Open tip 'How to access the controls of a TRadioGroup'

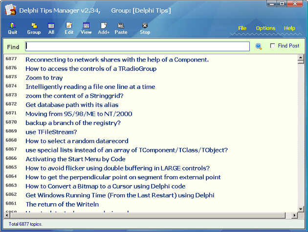[91, 69]
